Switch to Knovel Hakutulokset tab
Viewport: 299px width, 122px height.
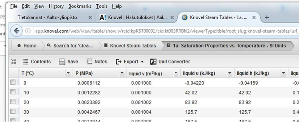(137, 17)
